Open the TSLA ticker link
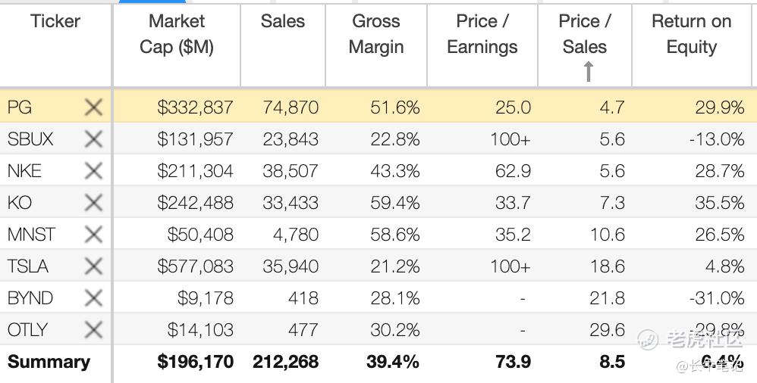Viewport: 757px width, 383px height. tap(28, 266)
